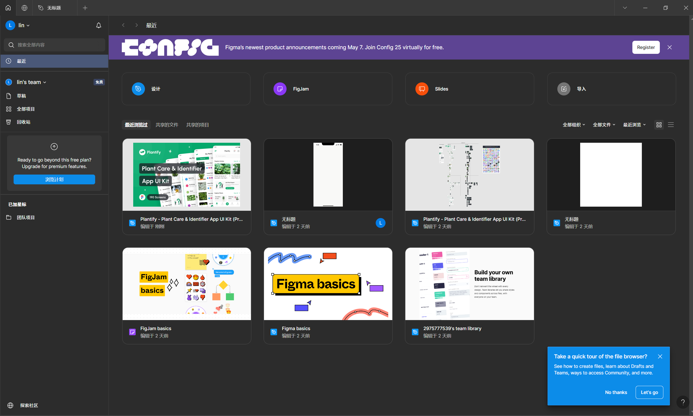Click the Register button in the banner
This screenshot has height=416, width=693.
coord(646,47)
